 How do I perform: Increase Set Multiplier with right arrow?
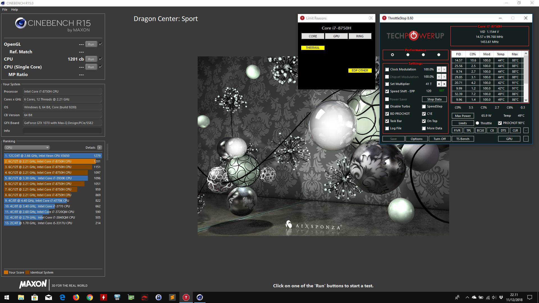444,84
